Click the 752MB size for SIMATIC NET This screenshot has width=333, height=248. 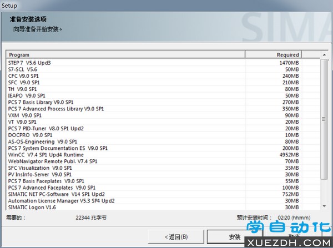click(x=290, y=194)
